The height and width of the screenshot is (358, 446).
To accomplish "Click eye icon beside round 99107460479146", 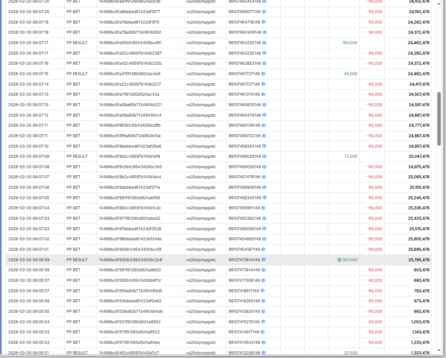I will (x=264, y=115).
